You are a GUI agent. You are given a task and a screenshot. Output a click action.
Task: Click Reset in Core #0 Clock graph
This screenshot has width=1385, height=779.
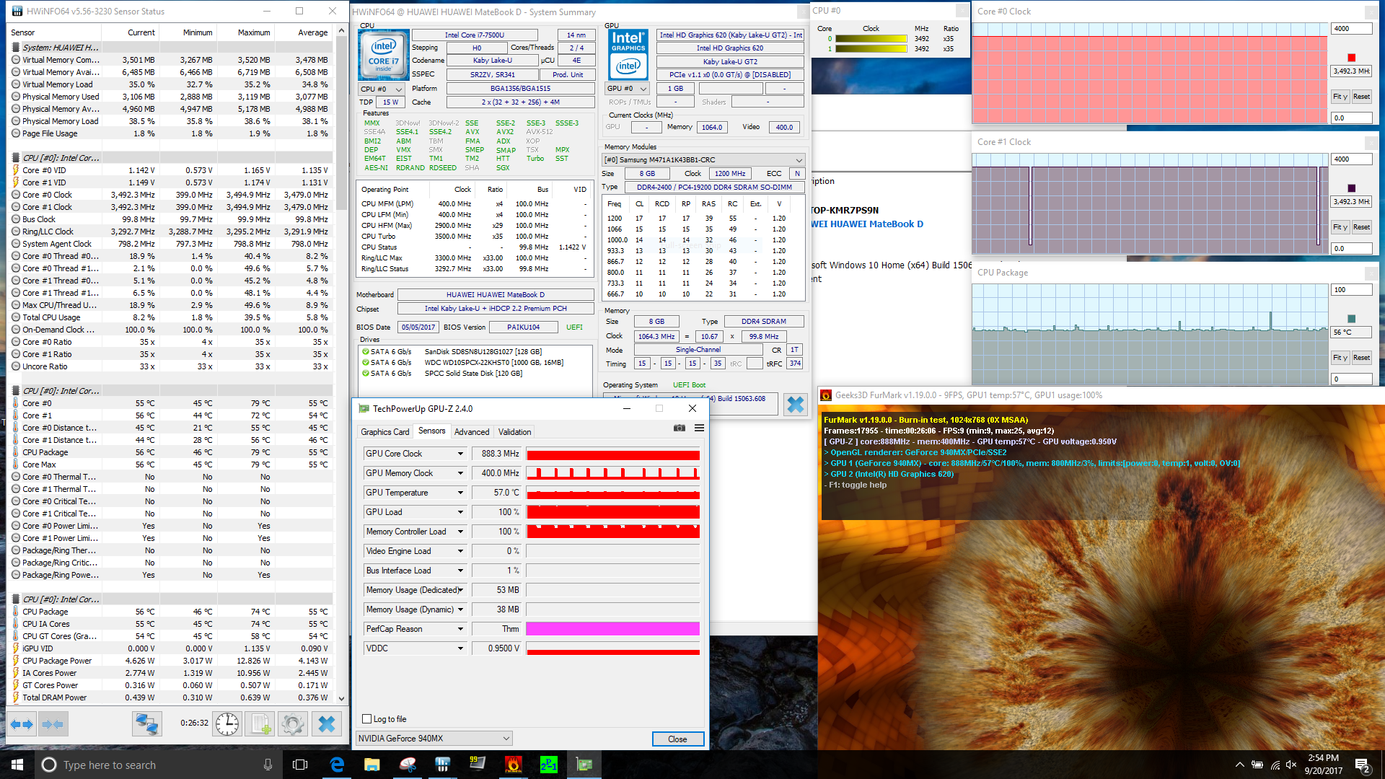[x=1361, y=97]
